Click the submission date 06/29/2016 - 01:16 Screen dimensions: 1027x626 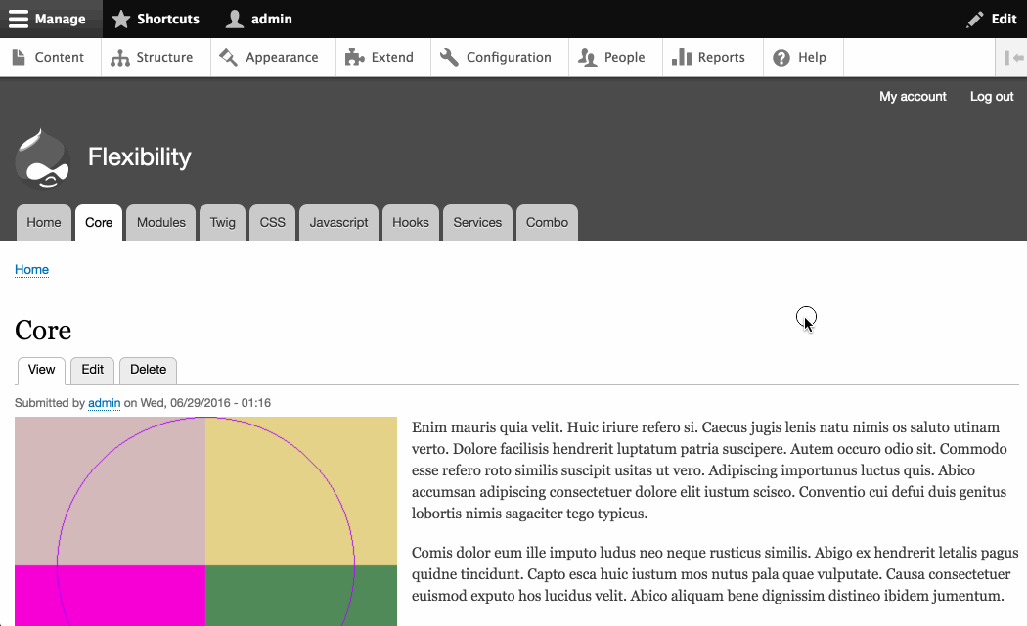click(x=220, y=403)
